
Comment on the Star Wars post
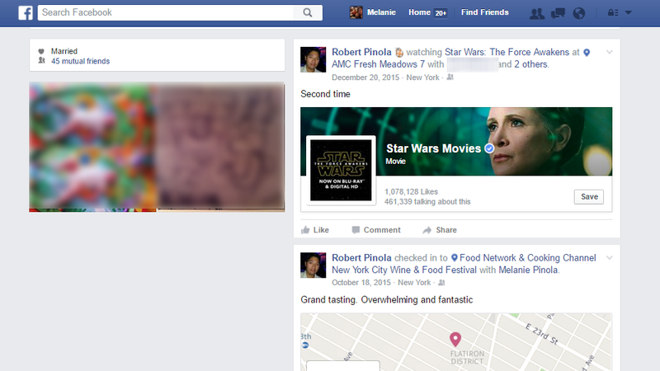pos(376,230)
